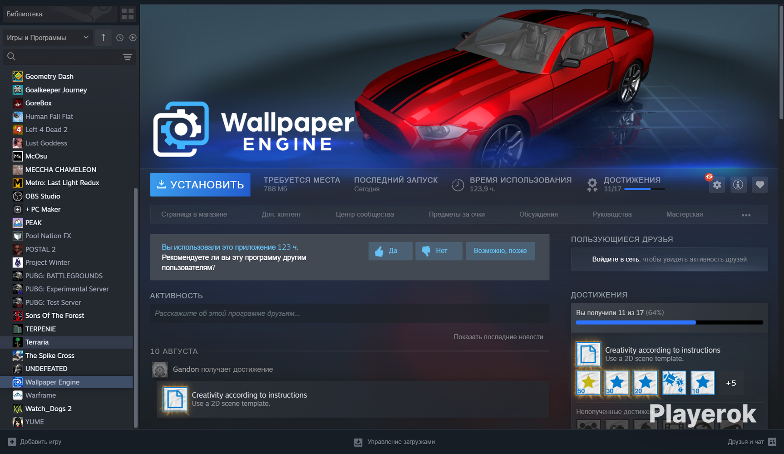This screenshot has height=454, width=784.
Task: Select PUBG: Test Server entry
Action: coord(53,302)
